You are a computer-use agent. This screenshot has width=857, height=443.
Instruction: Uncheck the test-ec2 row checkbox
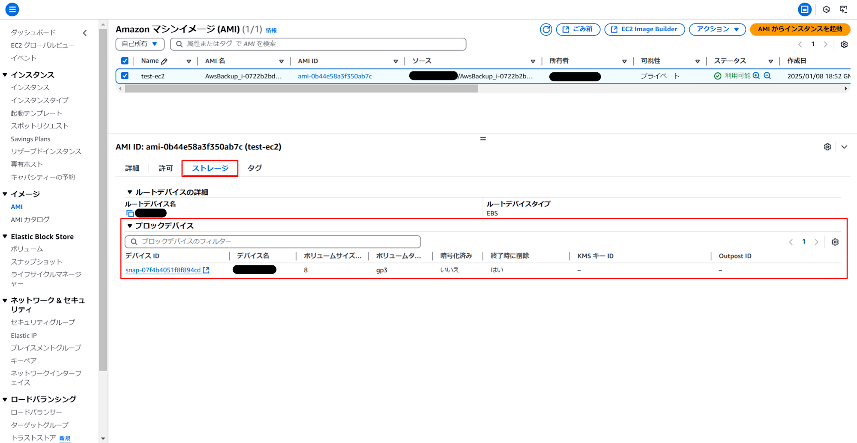point(125,76)
